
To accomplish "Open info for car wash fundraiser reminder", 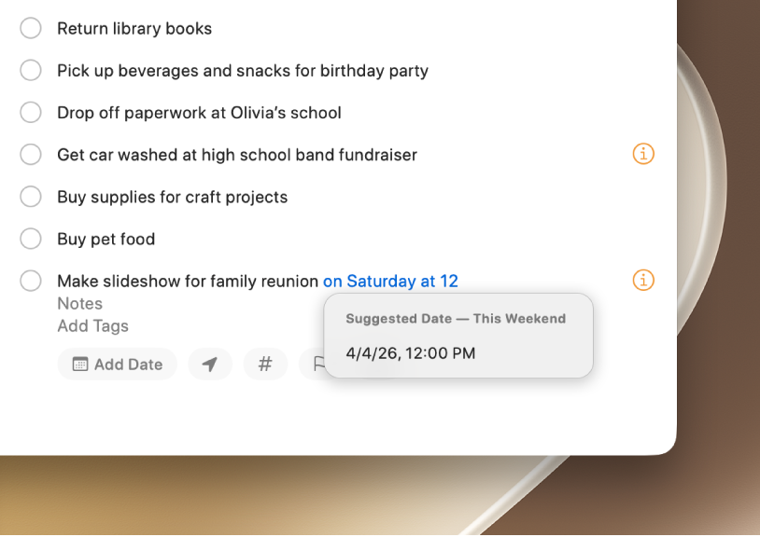I will (643, 155).
